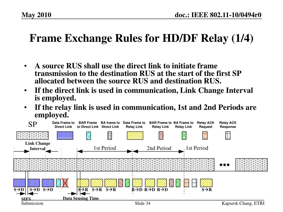This screenshot has height=212, width=283.
Task: Click the BA frame crossed out with red X
Action: click(x=65, y=183)
